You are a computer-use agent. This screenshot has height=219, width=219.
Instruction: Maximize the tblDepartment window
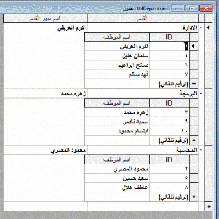point(192,8)
